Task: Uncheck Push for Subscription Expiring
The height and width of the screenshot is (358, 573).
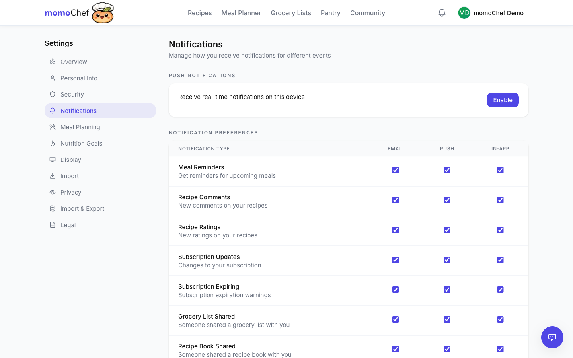Action: [x=447, y=290]
